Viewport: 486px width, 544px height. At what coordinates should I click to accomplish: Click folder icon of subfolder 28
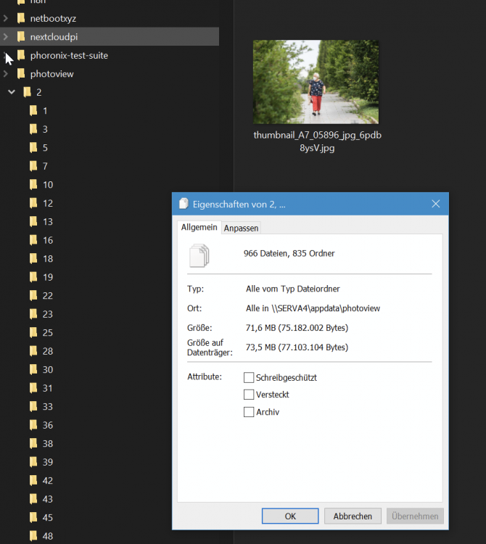[33, 351]
